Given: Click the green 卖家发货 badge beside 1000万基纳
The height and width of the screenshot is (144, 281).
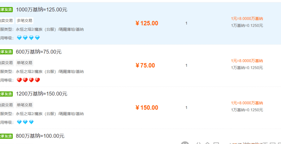Looking at the screenshot, I should pyautogui.click(x=6, y=10).
